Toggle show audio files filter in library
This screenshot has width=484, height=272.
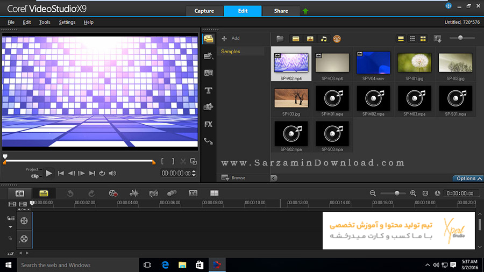(x=324, y=39)
